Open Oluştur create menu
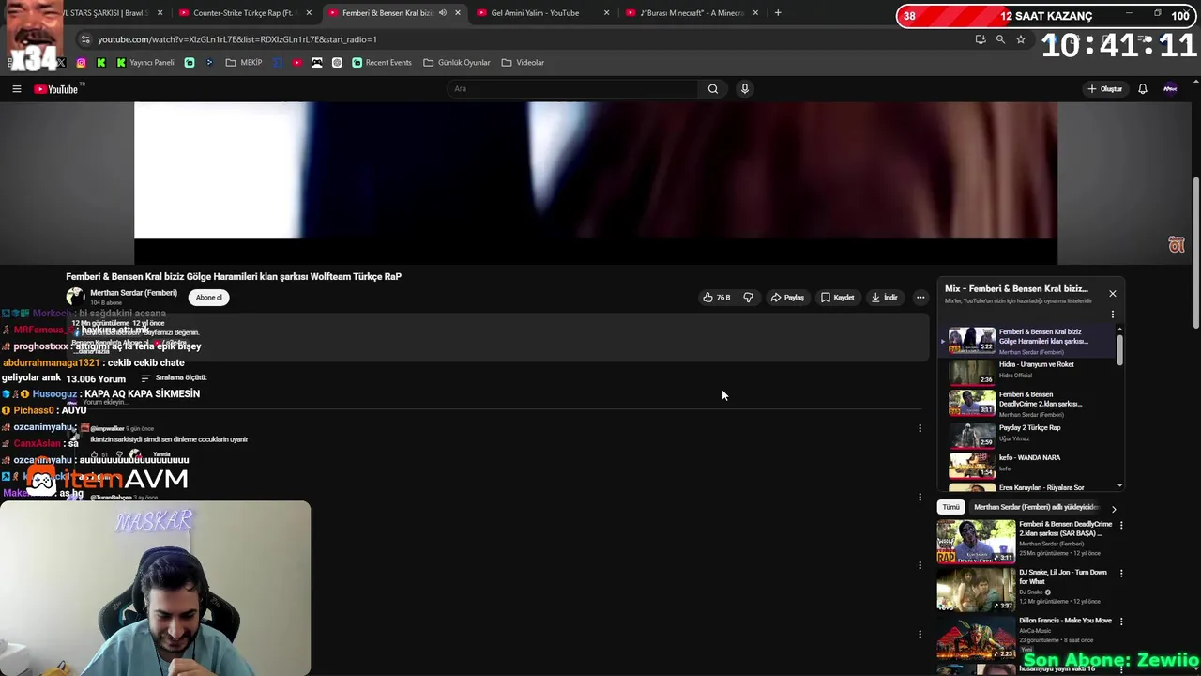 1104,89
